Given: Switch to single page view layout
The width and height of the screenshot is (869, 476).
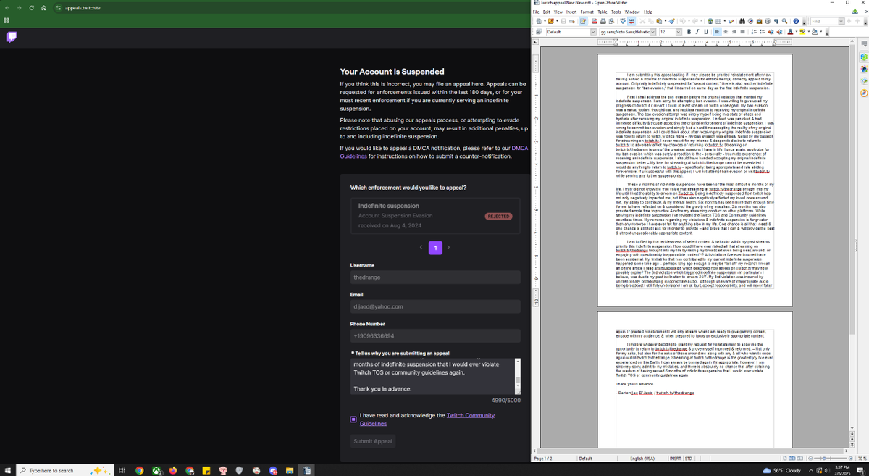Looking at the screenshot, I should pyautogui.click(x=785, y=459).
